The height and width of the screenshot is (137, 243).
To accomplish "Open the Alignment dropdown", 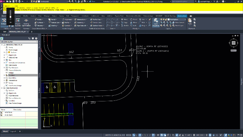I will 69,19.
